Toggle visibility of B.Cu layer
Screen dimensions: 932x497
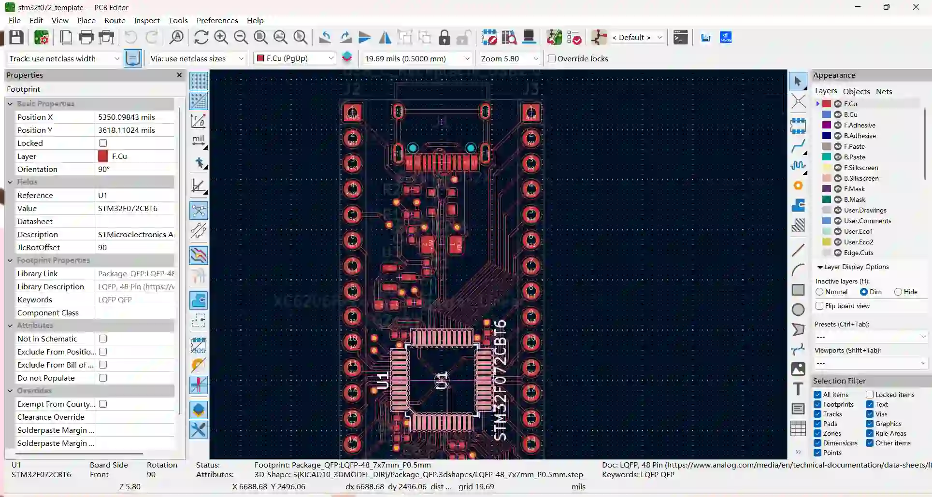pyautogui.click(x=838, y=114)
